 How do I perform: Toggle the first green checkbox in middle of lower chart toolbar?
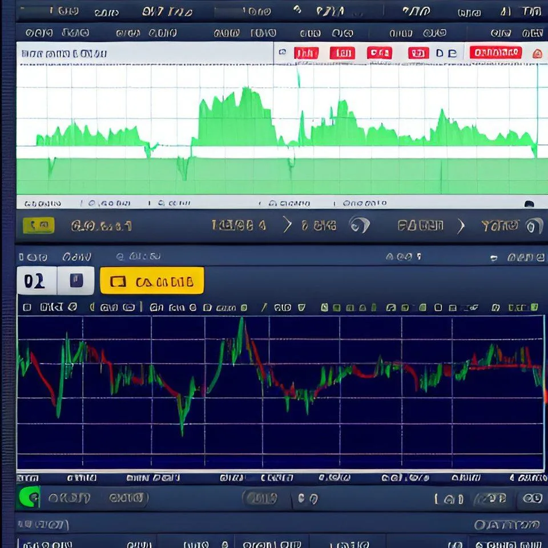coord(325,308)
